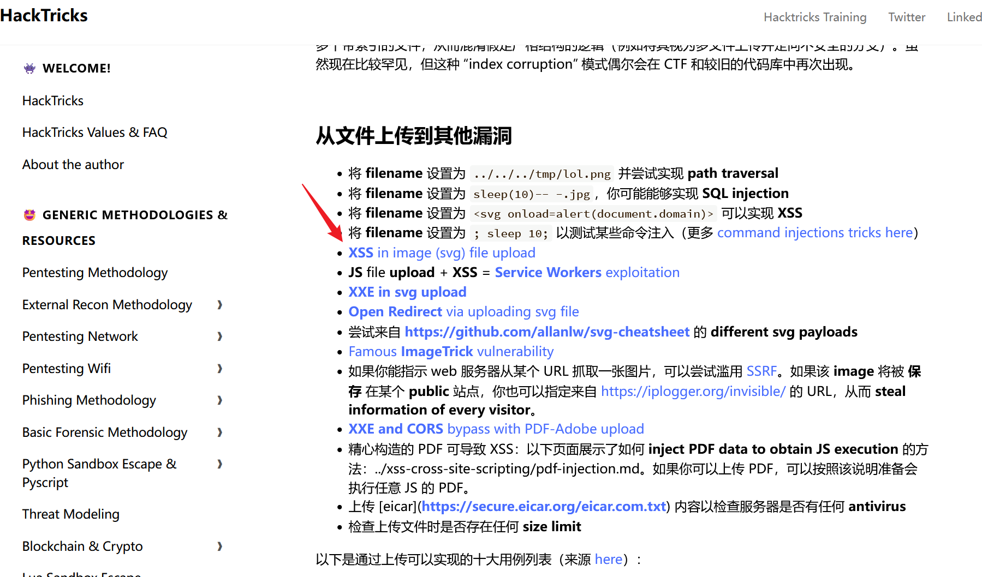Open Threat Modeling in the sidebar
The height and width of the screenshot is (577, 982).
click(x=70, y=514)
